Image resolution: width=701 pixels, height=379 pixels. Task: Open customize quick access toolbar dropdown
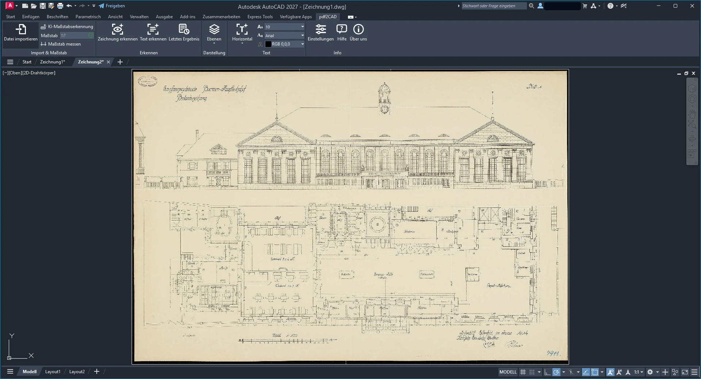94,6
